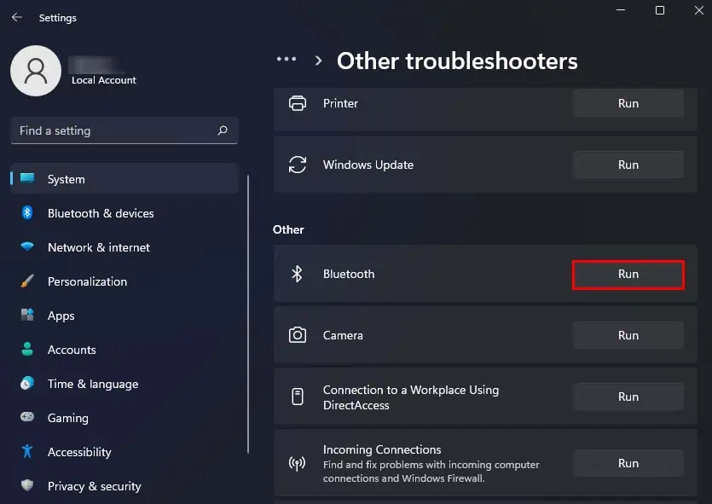The image size is (712, 504).
Task: Click the Accessibility icon in the sidebar
Action: (x=26, y=452)
